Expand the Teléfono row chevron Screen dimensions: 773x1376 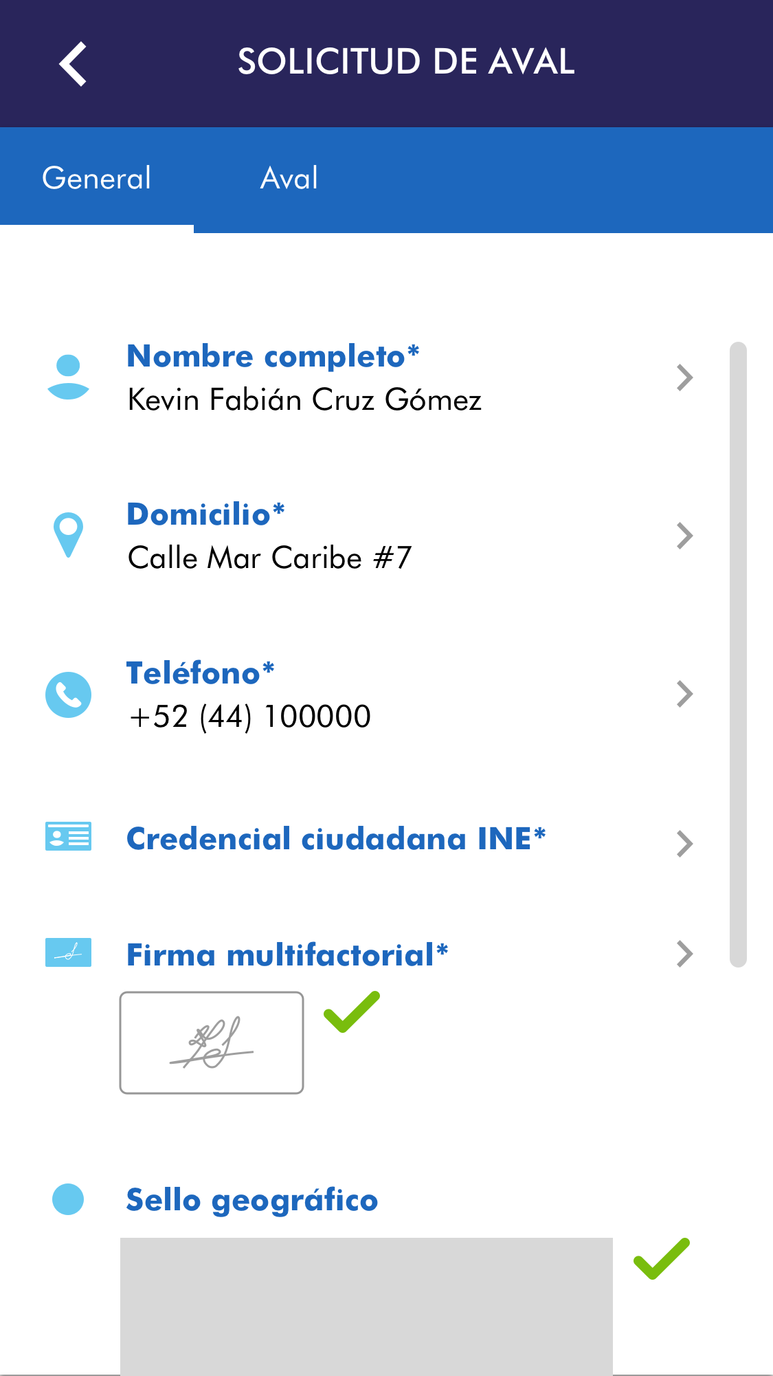pos(684,694)
